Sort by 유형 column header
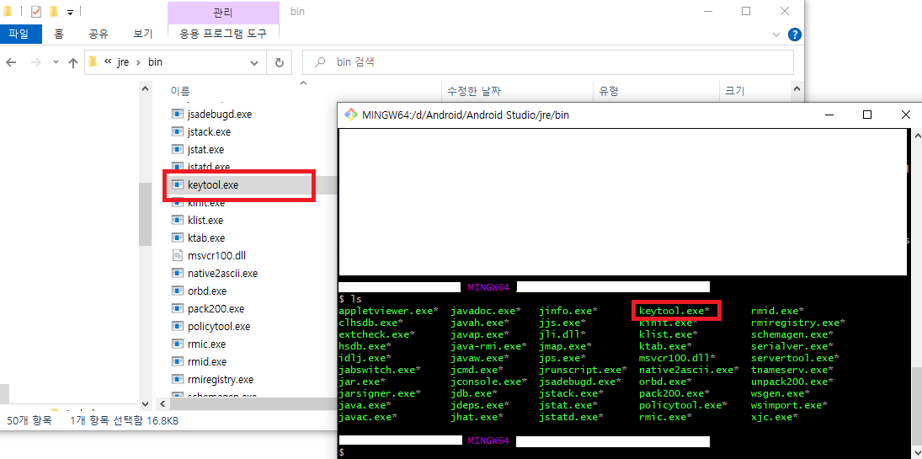The height and width of the screenshot is (459, 922). pos(608,91)
